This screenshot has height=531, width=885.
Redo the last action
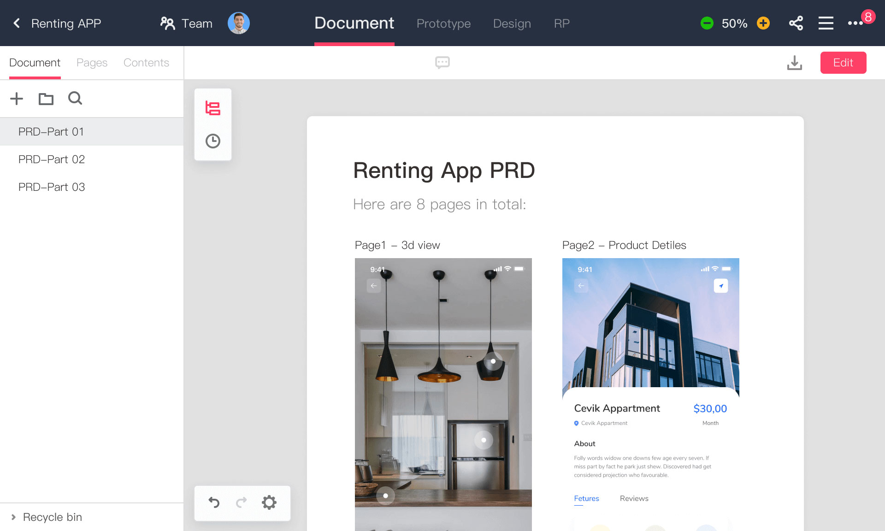pos(242,502)
